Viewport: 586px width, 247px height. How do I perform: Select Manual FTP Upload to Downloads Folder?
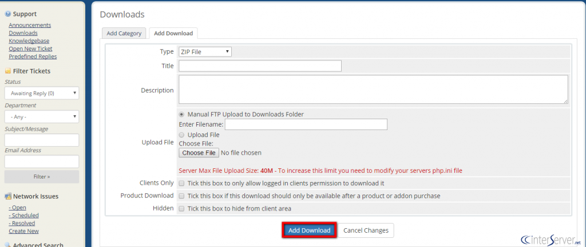pos(181,114)
